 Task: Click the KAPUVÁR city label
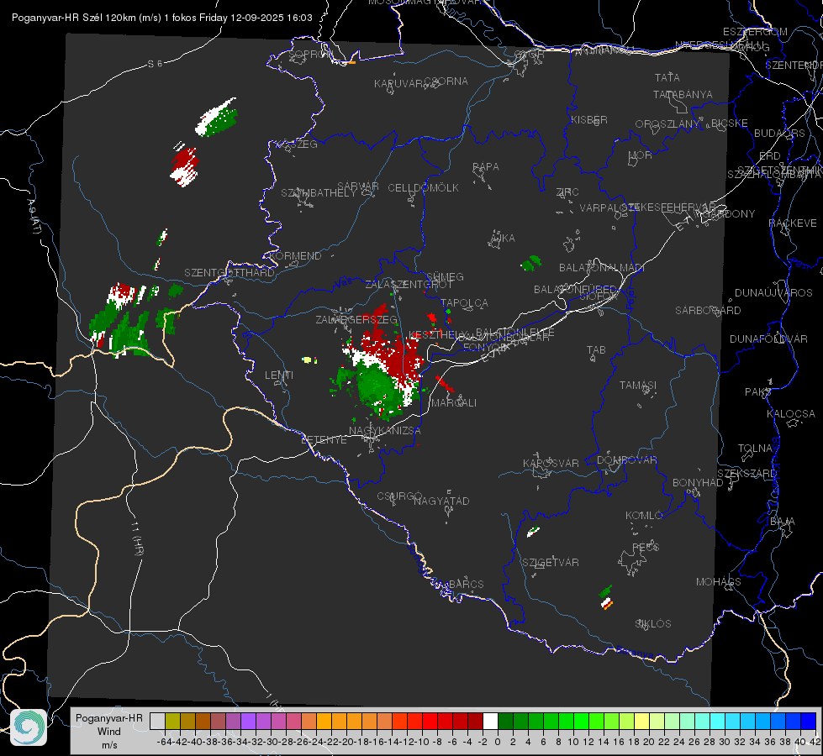(x=399, y=84)
